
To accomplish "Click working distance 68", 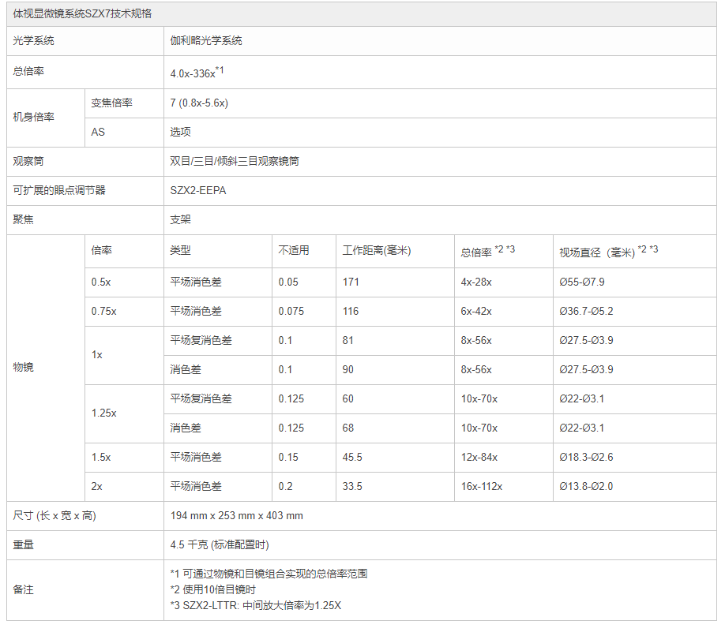I will tap(347, 428).
